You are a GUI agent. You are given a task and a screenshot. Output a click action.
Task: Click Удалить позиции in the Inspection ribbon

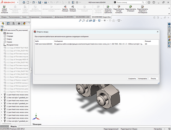click(x=65, y=9)
